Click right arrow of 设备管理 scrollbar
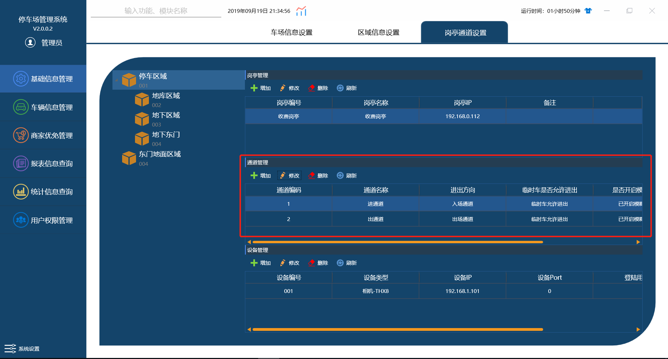The image size is (668, 359). tap(638, 329)
